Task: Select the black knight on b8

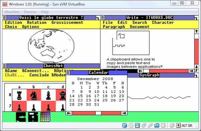Action: coord(34,95)
